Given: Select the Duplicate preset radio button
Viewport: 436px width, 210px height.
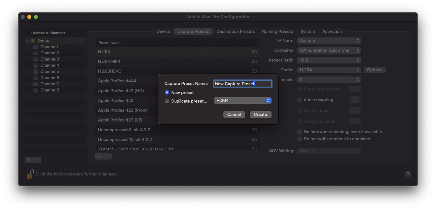Looking at the screenshot, I should [x=167, y=101].
